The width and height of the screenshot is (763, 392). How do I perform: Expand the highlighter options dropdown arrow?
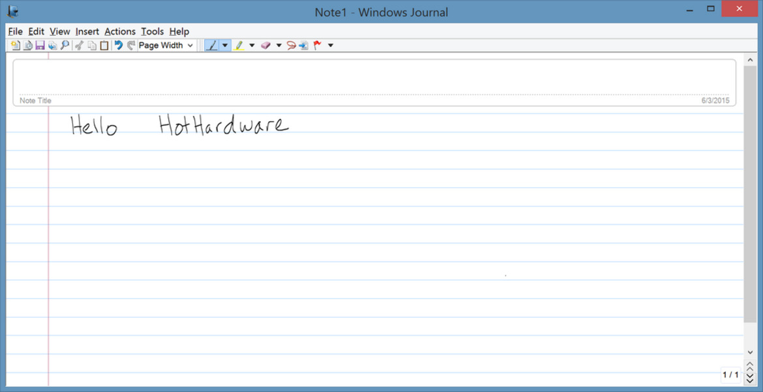(x=252, y=46)
